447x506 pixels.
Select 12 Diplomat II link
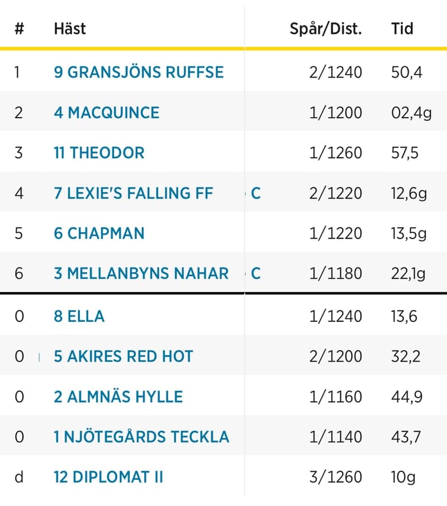point(108,477)
